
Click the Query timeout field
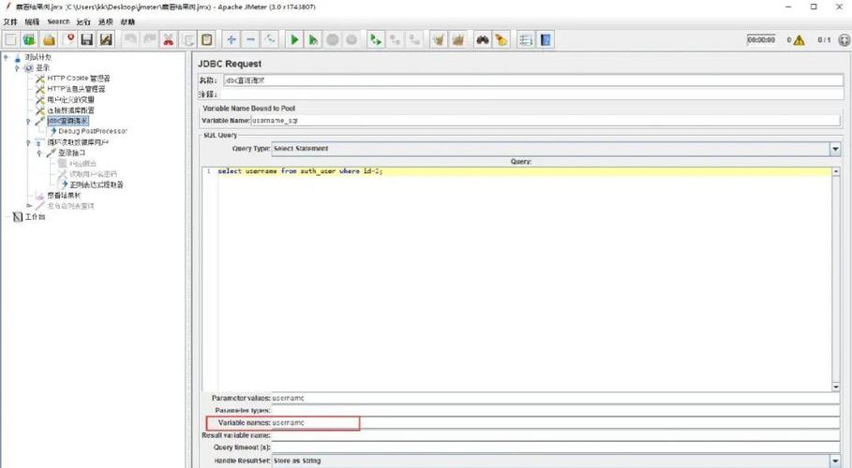pos(555,447)
